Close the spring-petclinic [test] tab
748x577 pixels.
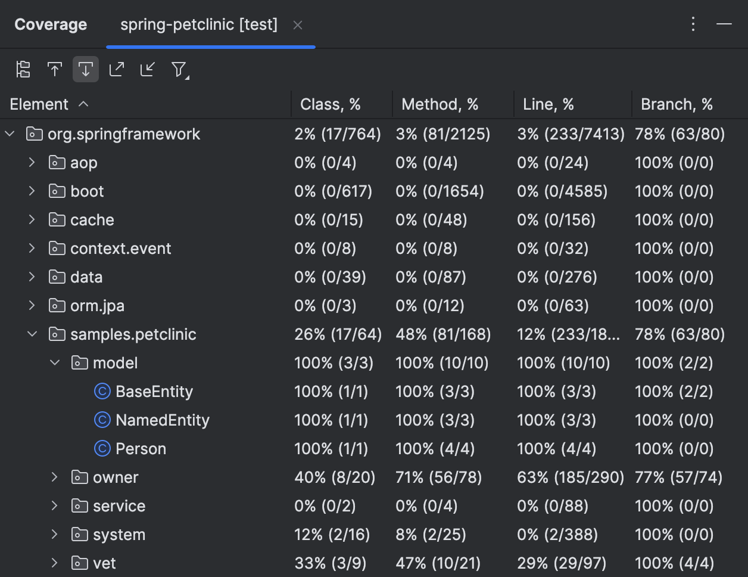(298, 25)
